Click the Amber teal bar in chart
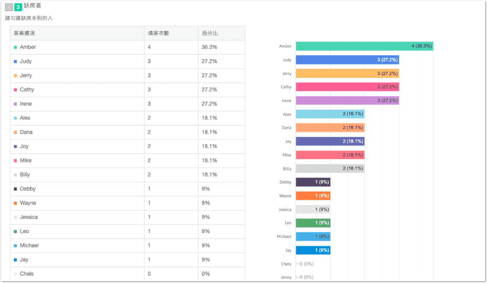The width and height of the screenshot is (487, 283). [x=364, y=46]
